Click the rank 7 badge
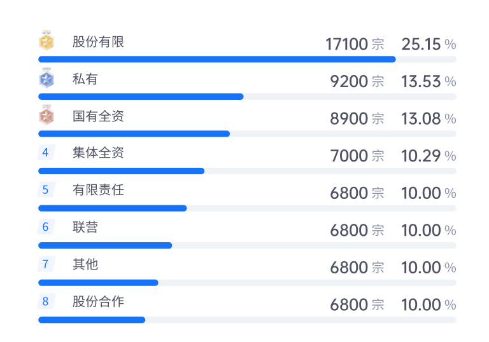This screenshot has height=342, width=489. tap(46, 264)
